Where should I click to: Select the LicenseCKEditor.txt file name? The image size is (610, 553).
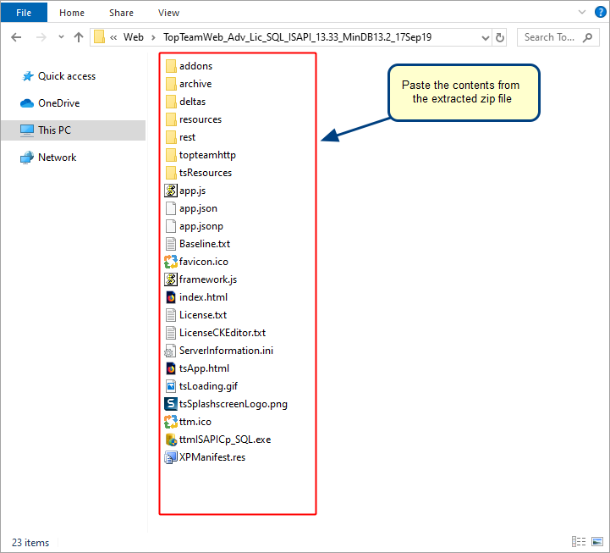[223, 333]
